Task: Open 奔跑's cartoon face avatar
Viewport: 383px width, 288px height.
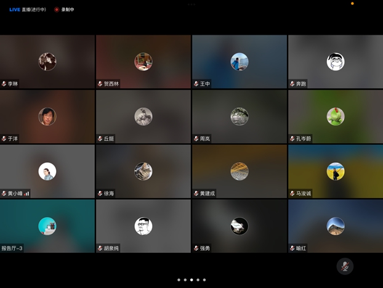Action: [336, 62]
